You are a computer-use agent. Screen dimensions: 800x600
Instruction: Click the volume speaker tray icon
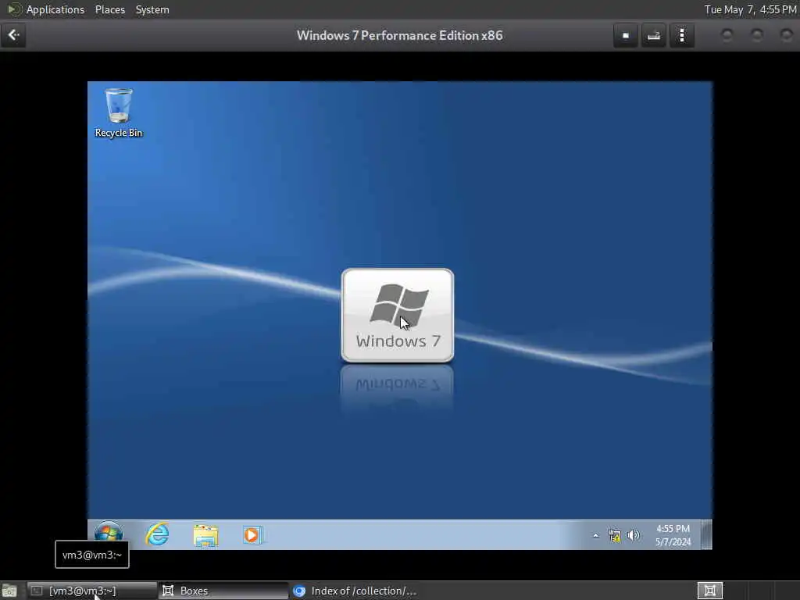(x=633, y=535)
